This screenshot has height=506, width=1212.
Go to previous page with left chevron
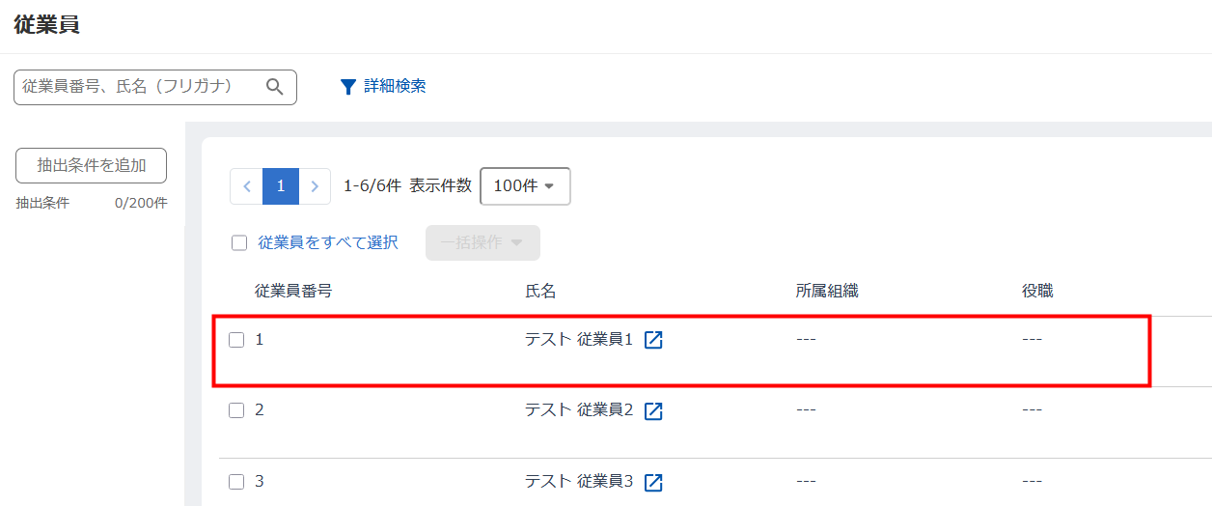point(246,186)
